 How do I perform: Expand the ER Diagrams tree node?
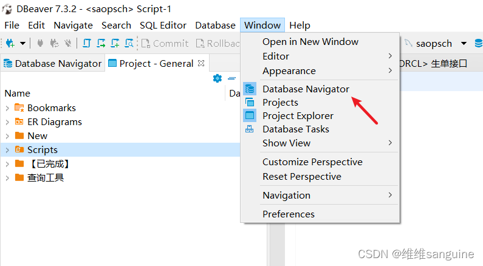pos(7,122)
